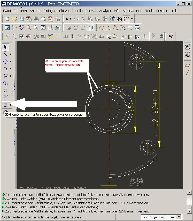Open the Format menu
The image size is (193, 221).
[x=91, y=11]
